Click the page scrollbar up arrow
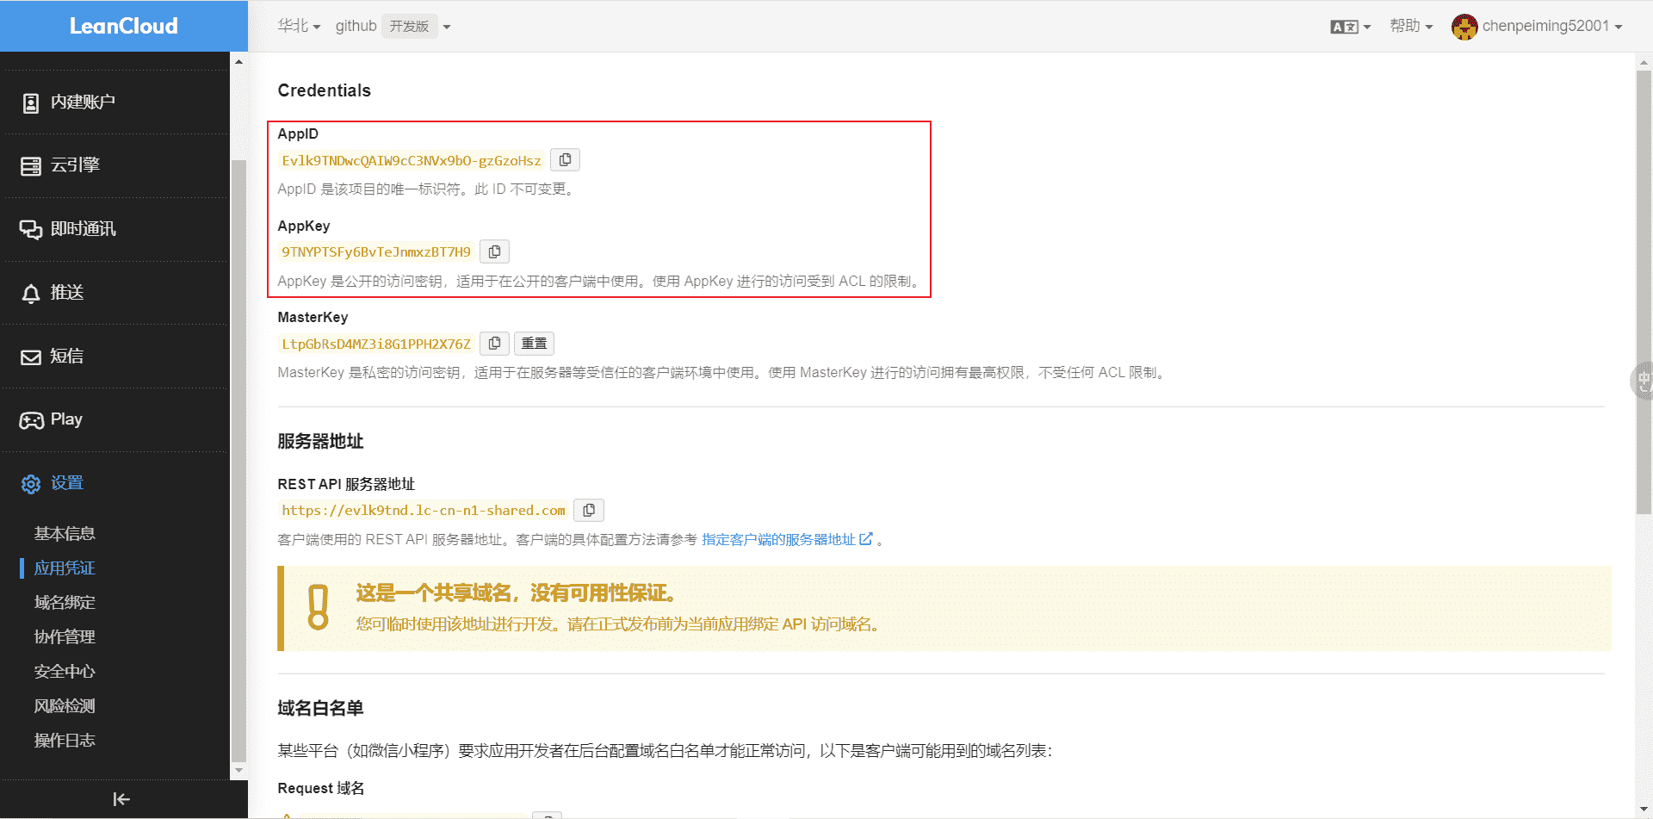 [x=1644, y=62]
